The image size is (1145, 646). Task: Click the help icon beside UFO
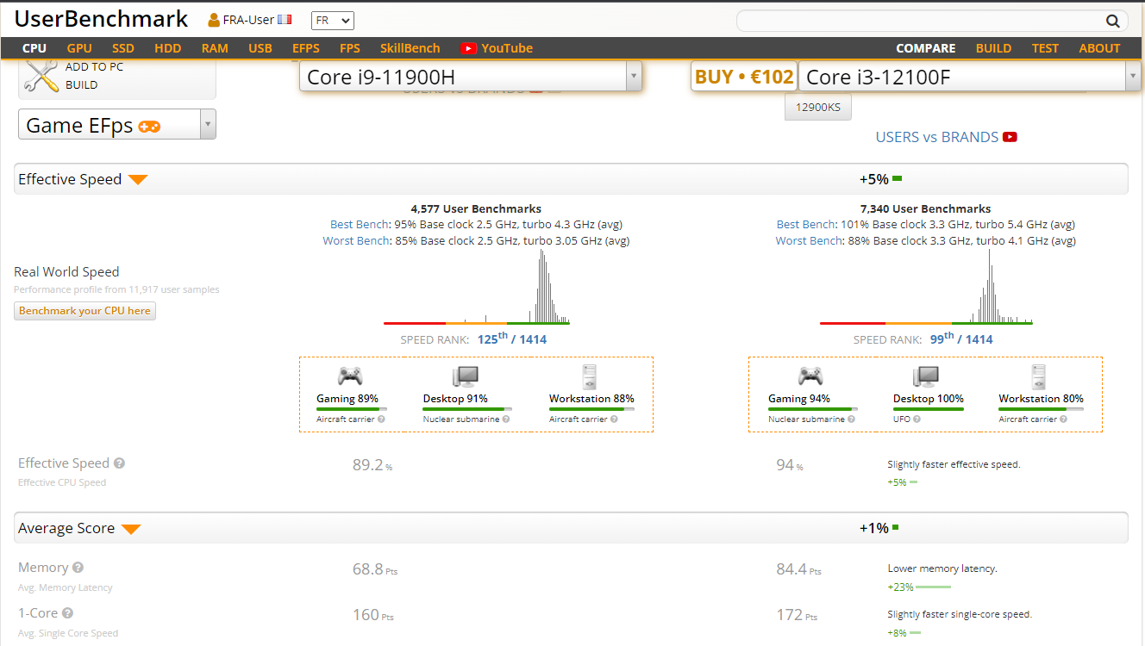(x=917, y=419)
